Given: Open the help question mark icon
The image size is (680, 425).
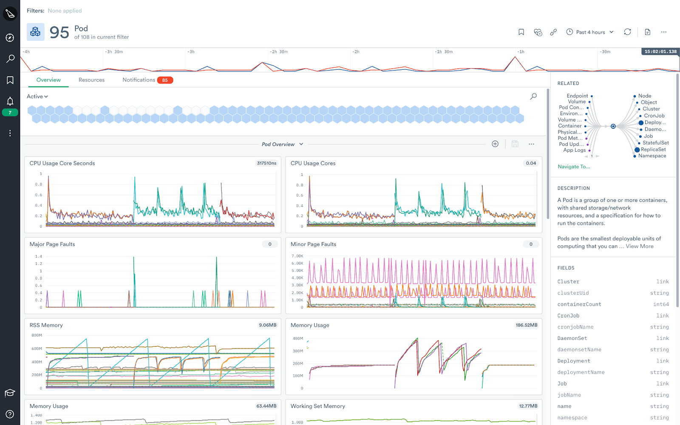Looking at the screenshot, I should click(10, 414).
